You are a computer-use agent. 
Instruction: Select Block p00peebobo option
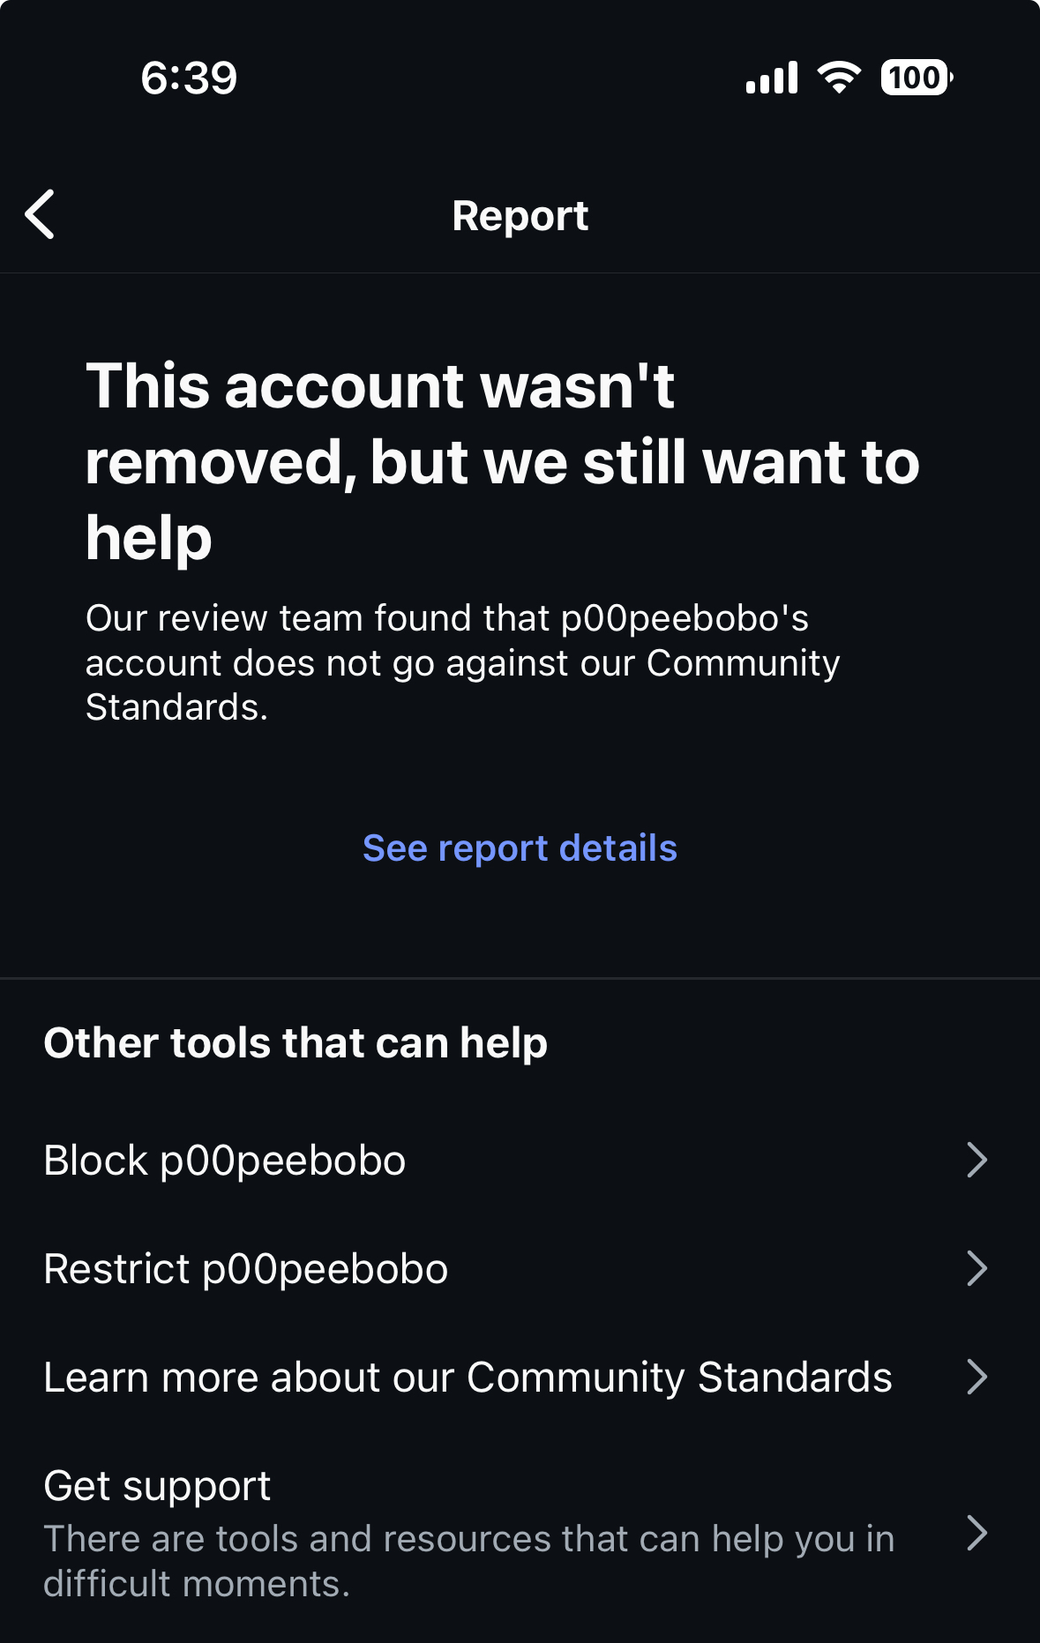225,1160
